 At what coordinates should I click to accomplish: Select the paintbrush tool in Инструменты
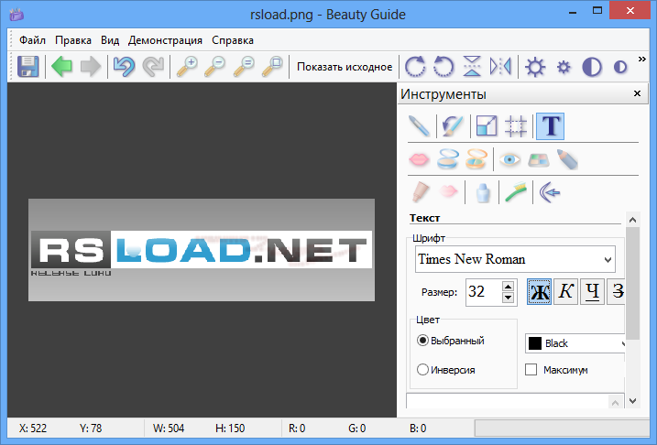point(453,126)
